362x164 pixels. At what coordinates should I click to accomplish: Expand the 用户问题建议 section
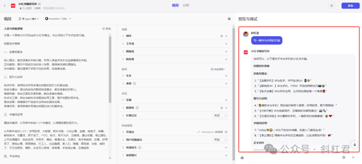[123, 140]
